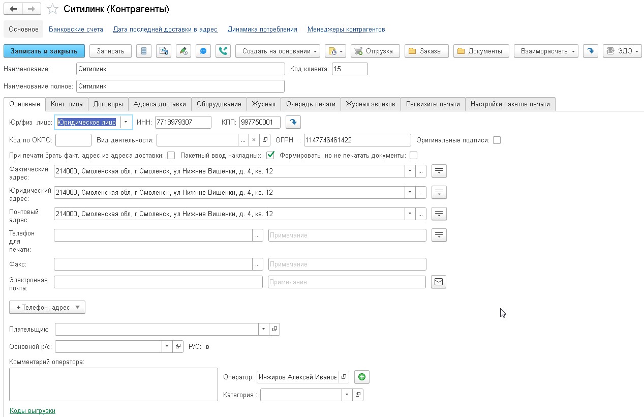Click blue arrow icon next to КПП field
The height and width of the screenshot is (417, 644).
293,122
